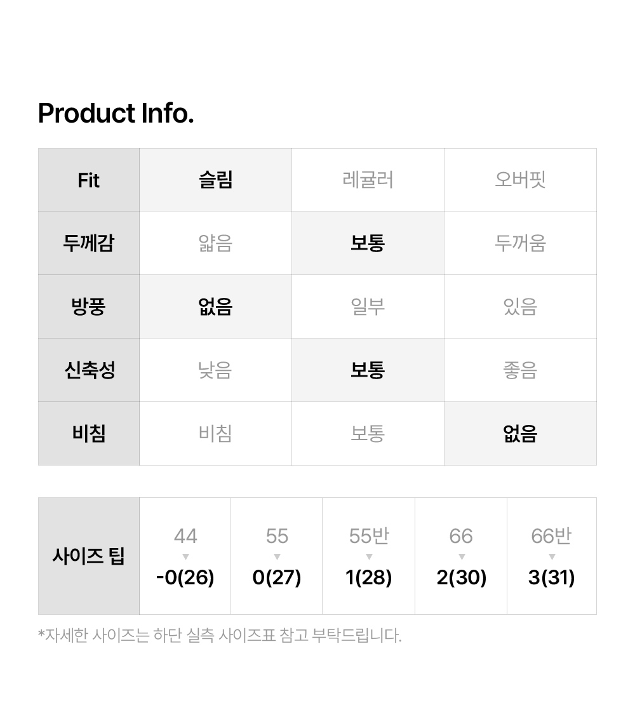The width and height of the screenshot is (635, 705).
Task: Click the 방풍 row header
Action: 89,307
